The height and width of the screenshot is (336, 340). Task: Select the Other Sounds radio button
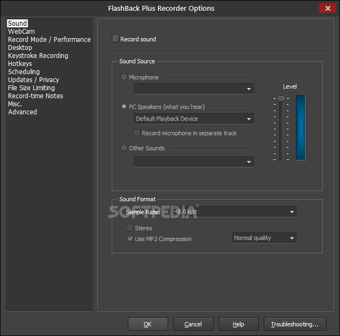coord(124,148)
